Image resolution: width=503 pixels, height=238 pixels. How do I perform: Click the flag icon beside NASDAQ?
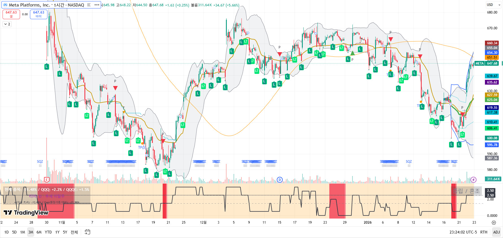89,5
